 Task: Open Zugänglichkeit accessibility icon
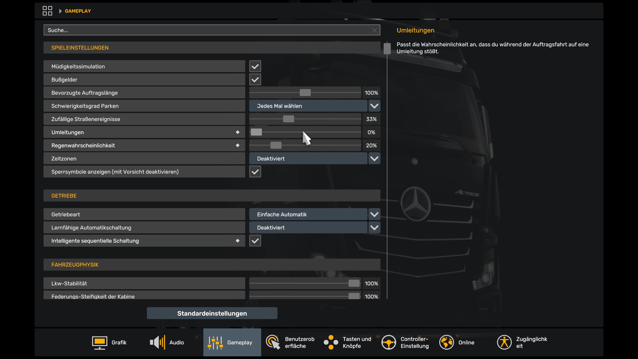(x=504, y=342)
